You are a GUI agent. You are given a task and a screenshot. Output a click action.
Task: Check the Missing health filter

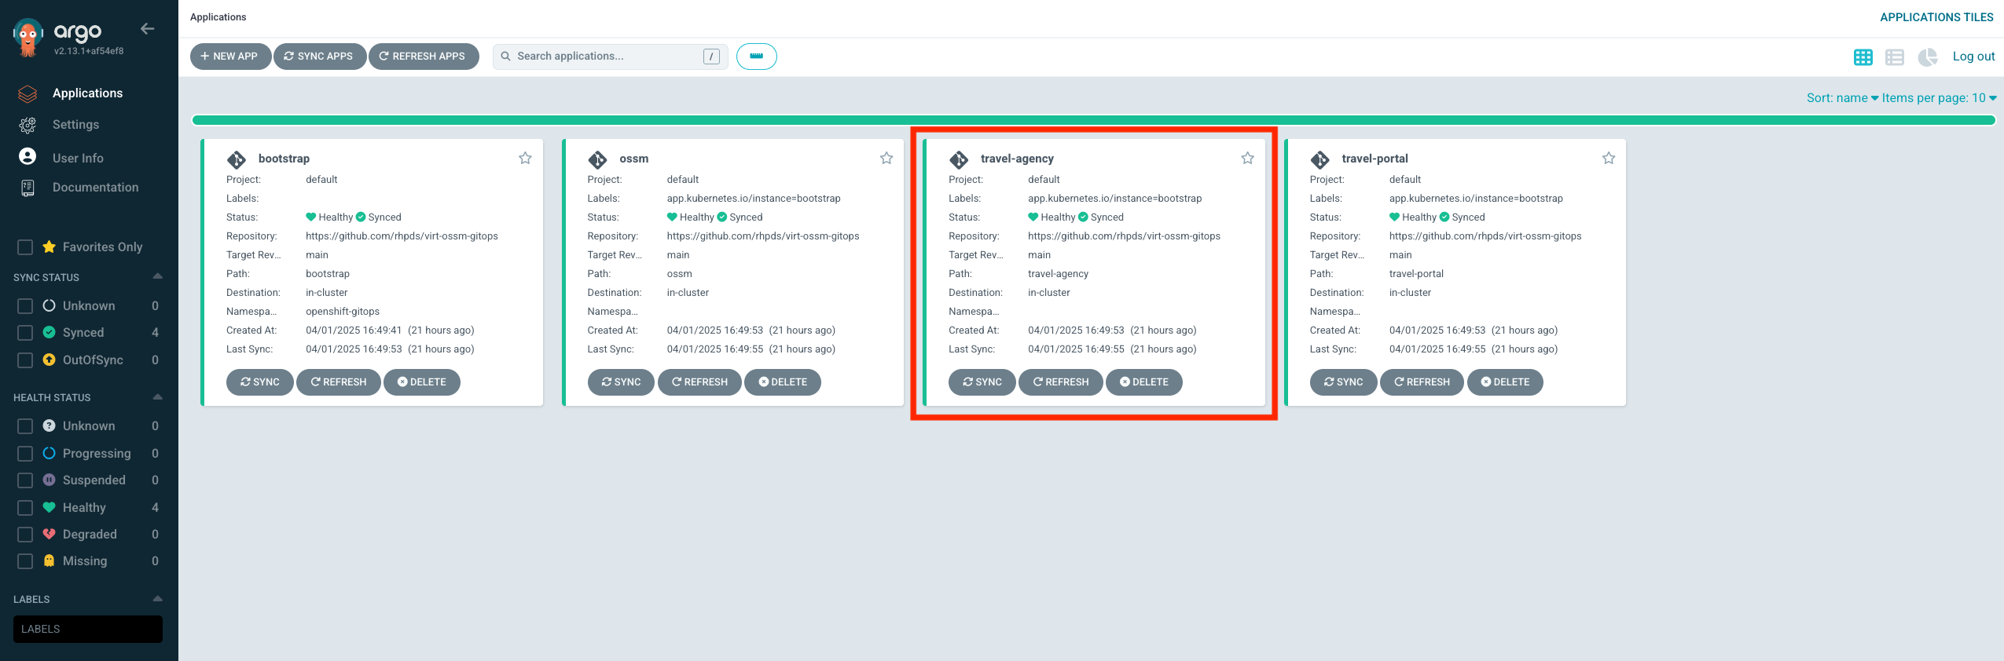click(x=25, y=561)
